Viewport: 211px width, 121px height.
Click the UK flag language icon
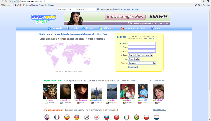pos(47,117)
